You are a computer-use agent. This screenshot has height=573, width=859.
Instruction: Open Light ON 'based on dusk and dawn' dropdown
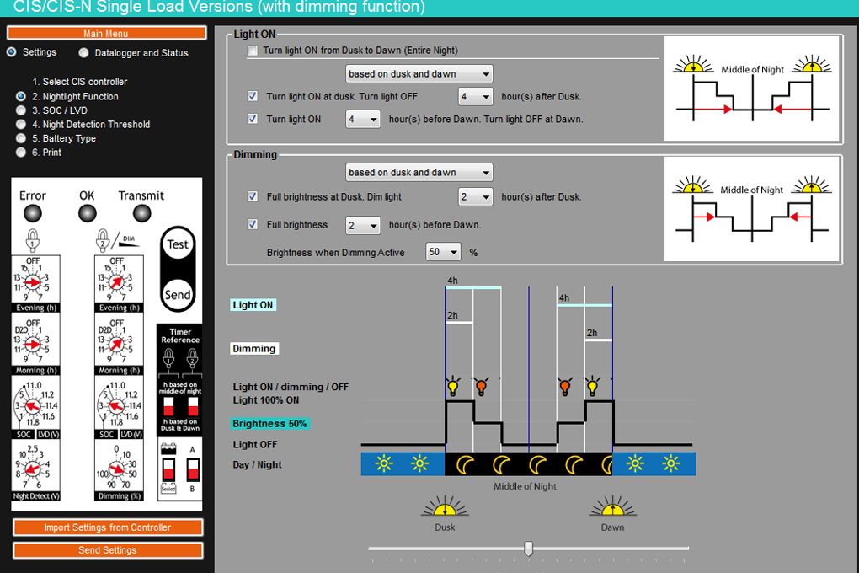[419, 74]
